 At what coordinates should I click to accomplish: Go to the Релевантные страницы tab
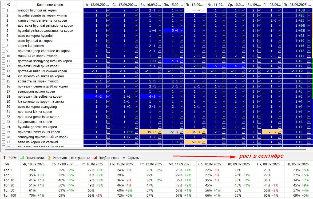[x=69, y=158]
